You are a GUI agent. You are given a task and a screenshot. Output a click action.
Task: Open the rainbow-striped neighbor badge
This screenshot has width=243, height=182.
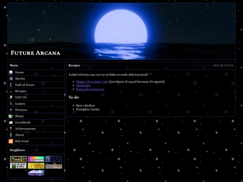pos(36,159)
